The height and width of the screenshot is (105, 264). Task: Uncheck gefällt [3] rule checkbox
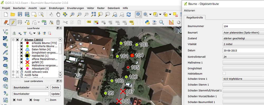21,62
